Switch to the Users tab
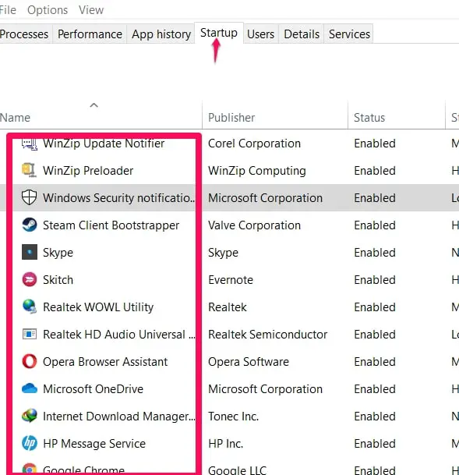 260,34
